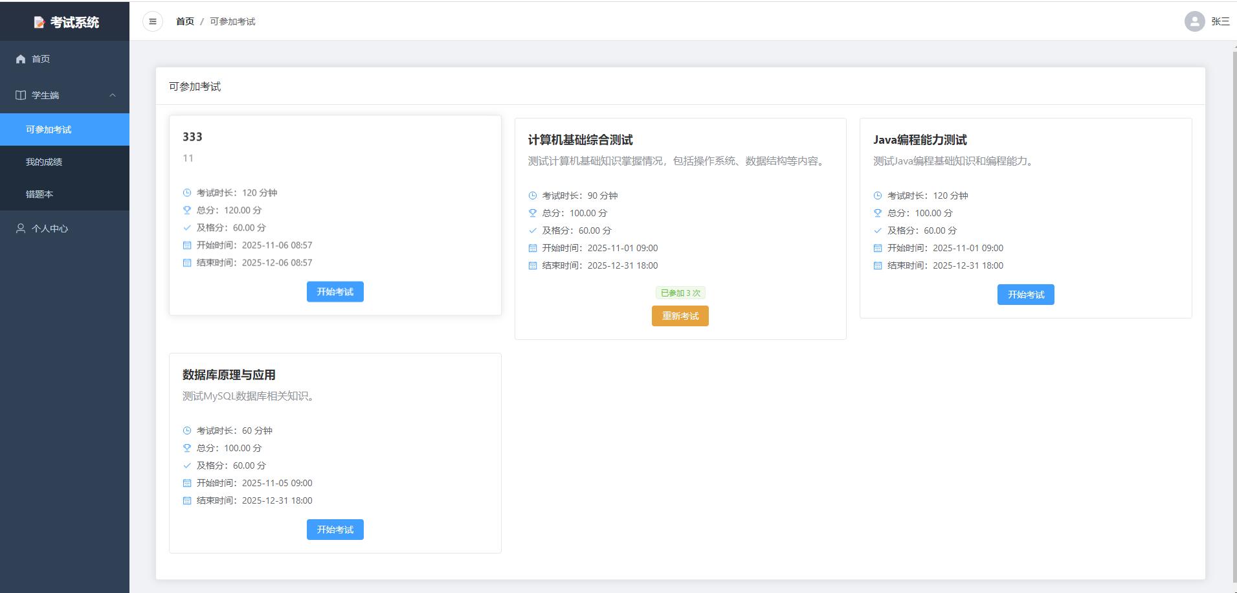
Task: Start the Java编程能力测试 exam
Action: pyautogui.click(x=1025, y=295)
